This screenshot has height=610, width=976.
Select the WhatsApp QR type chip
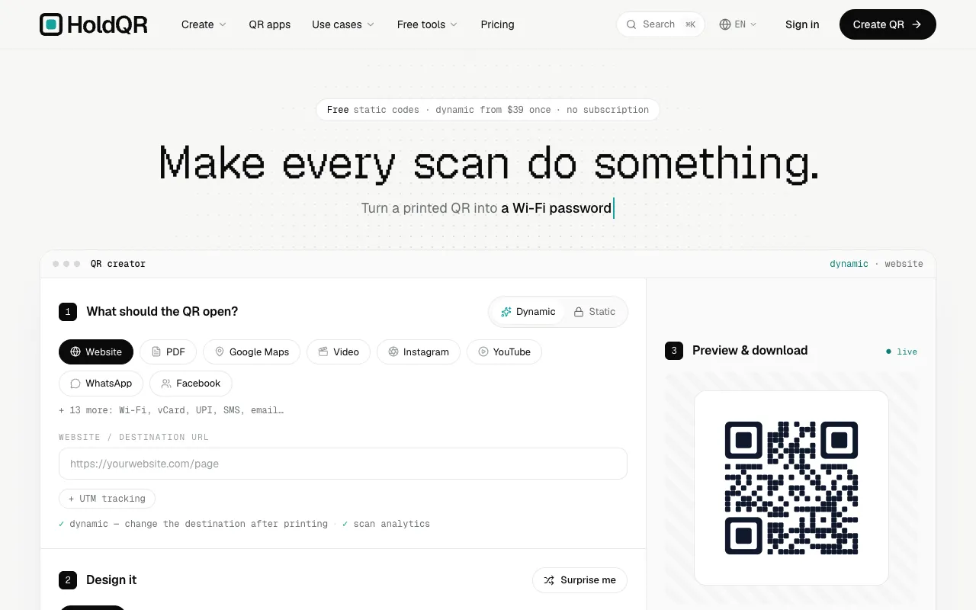coord(101,384)
